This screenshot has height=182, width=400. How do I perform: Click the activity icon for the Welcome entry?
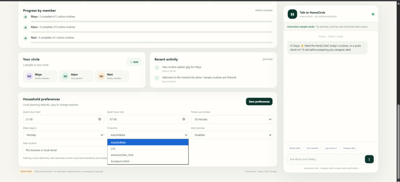pyautogui.click(x=157, y=78)
